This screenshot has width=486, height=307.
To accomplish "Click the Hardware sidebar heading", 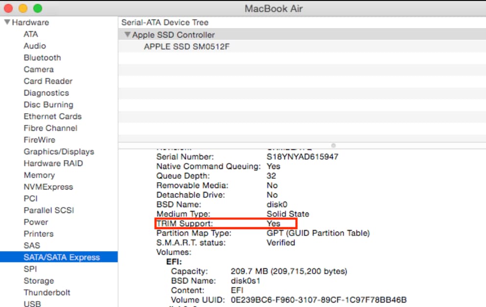I will (30, 23).
